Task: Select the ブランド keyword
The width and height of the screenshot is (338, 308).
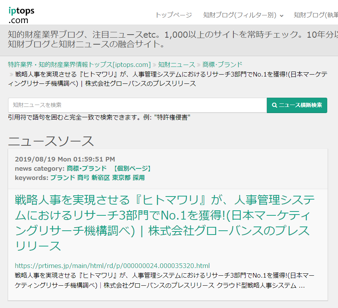Action: coord(63,178)
